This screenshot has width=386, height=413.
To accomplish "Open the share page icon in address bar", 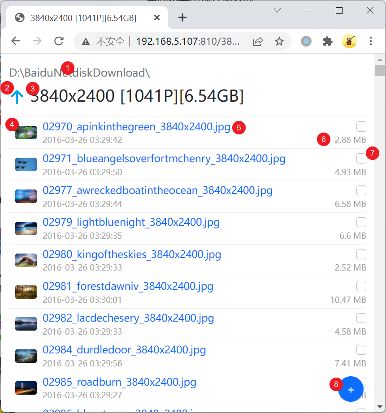I will 258,41.
